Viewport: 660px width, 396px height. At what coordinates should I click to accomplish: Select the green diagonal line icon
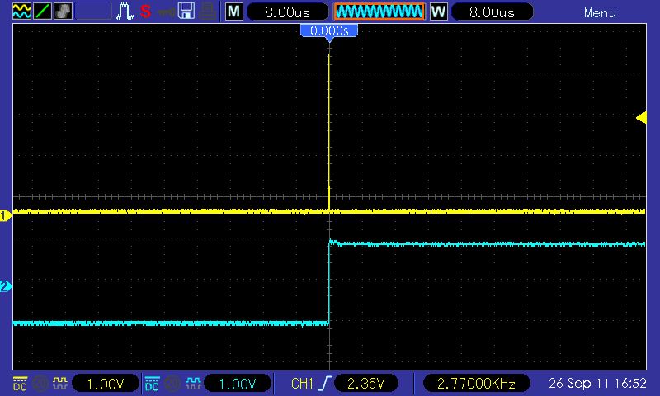pyautogui.click(x=42, y=12)
